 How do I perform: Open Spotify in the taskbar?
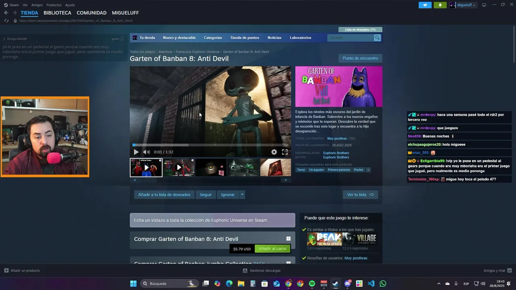(x=312, y=284)
